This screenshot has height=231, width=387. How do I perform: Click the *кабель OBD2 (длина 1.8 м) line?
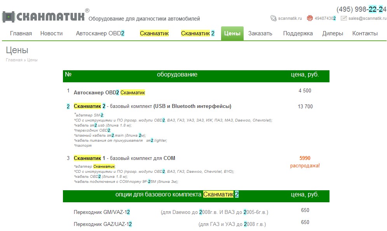(101, 177)
